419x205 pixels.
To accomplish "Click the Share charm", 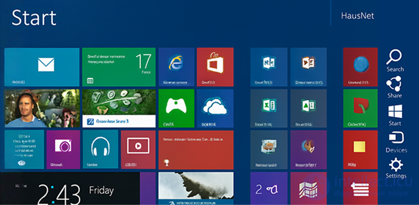I will (395, 87).
